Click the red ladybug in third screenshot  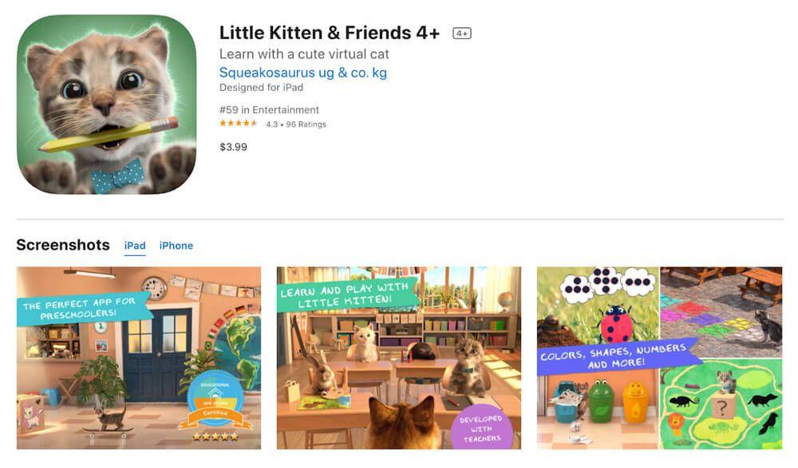point(616,324)
